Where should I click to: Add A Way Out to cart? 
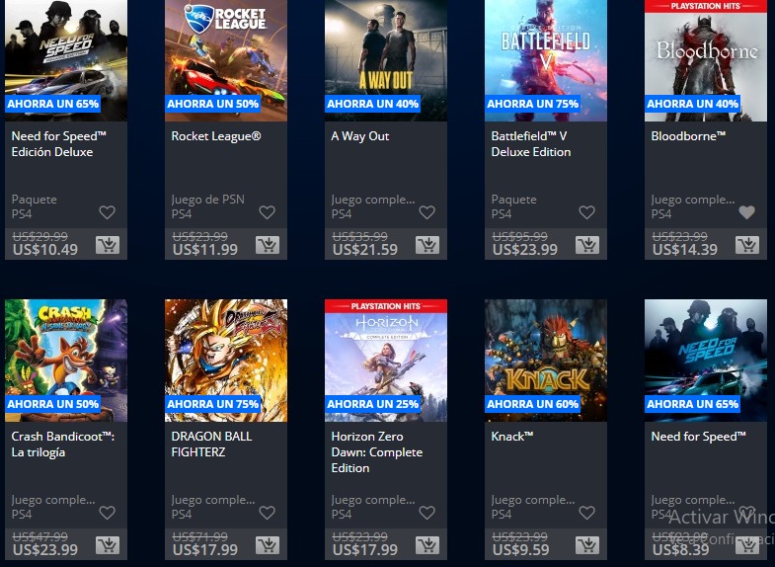click(426, 246)
